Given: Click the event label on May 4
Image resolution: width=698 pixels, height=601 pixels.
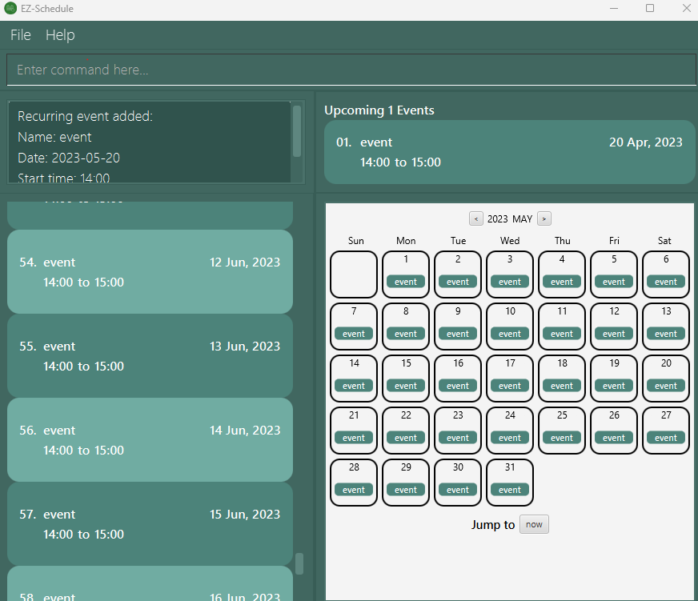Looking at the screenshot, I should point(562,282).
